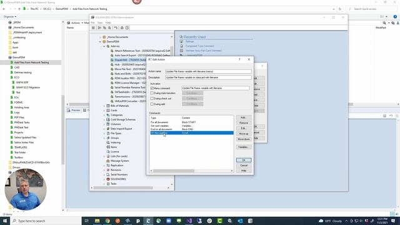Image resolution: width=400 pixels, height=225 pixels.
Task: Click the Add command button
Action: point(243,117)
